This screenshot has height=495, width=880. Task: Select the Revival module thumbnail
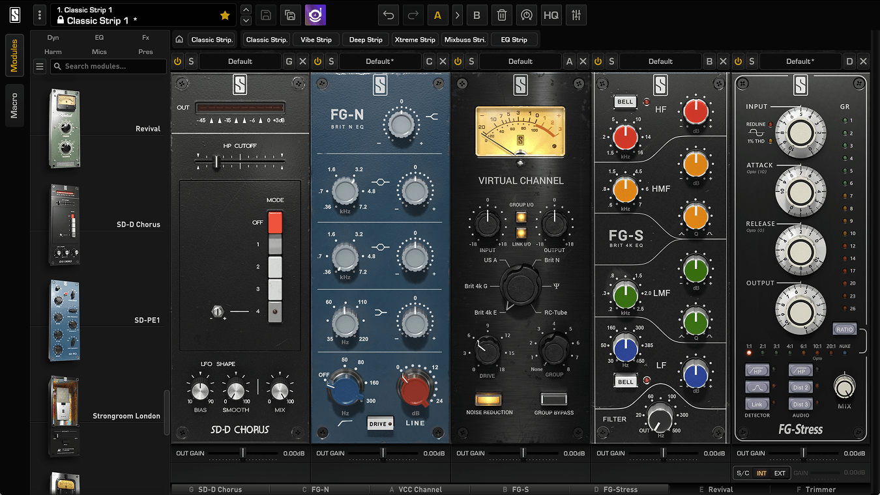coord(65,128)
